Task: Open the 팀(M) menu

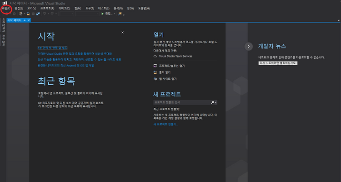Action: 78,9
